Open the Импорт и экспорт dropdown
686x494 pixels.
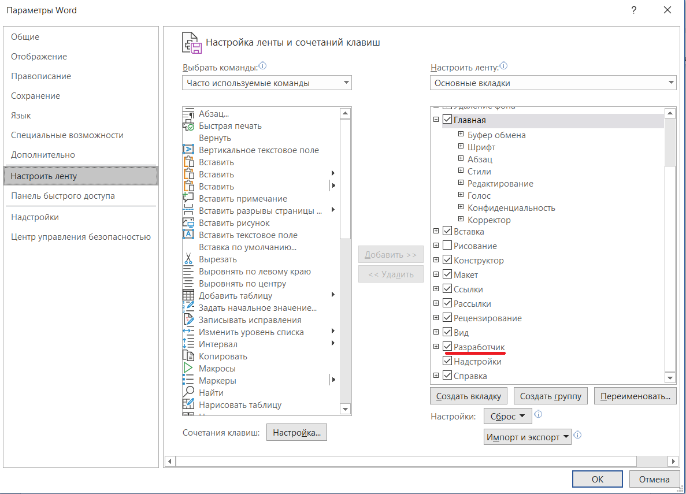(x=527, y=437)
